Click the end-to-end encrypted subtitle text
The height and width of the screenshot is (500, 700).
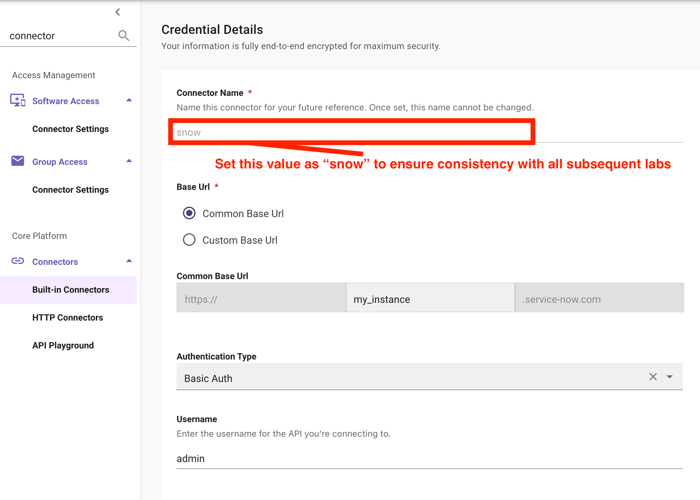tap(301, 46)
